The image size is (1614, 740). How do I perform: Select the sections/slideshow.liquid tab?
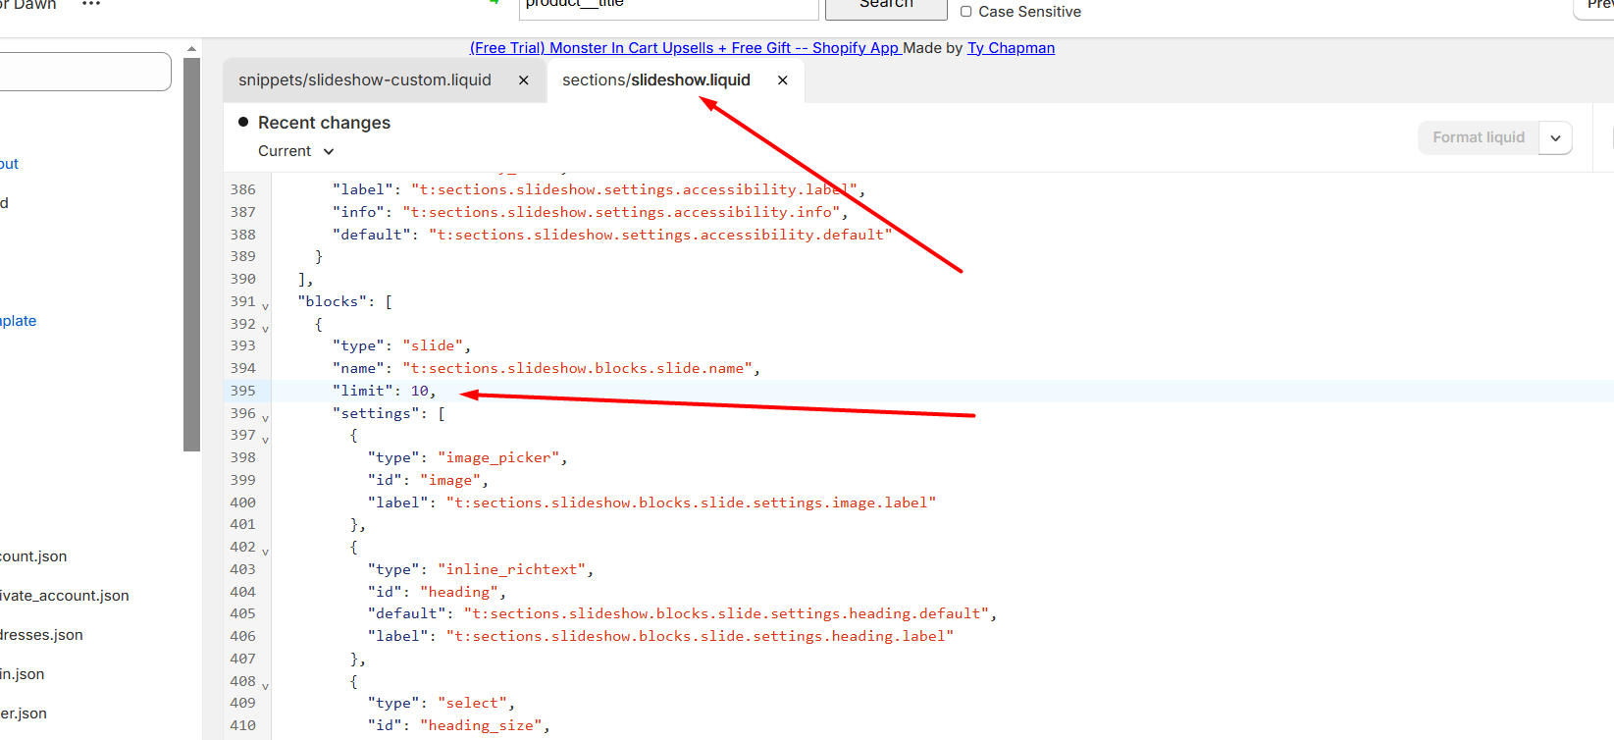tap(656, 80)
